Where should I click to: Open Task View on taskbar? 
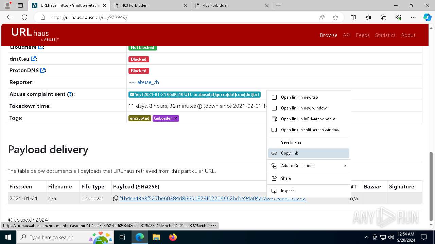[x=122, y=237]
